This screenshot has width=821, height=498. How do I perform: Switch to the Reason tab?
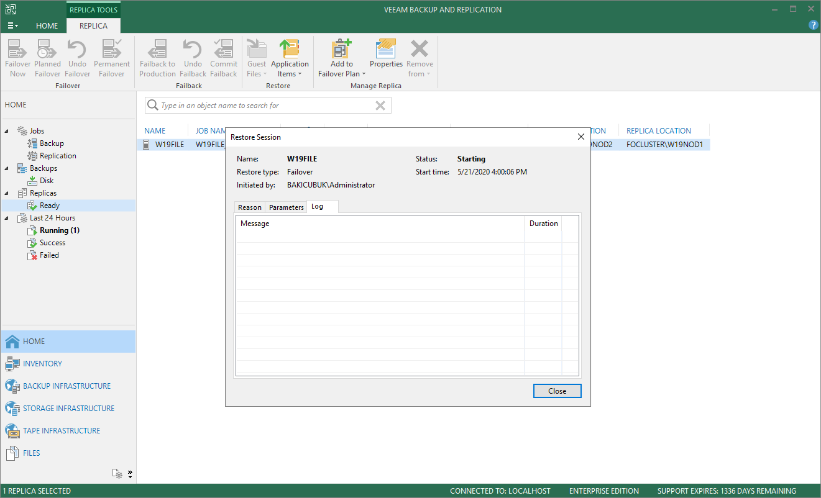coord(250,207)
